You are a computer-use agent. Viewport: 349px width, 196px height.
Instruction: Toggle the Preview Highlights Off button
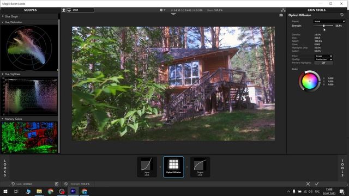323,63
